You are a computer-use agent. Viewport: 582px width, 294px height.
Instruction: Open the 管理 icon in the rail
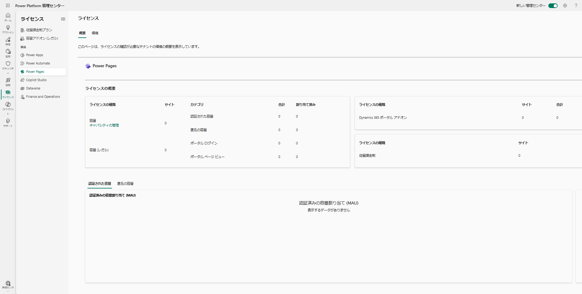pos(8,41)
